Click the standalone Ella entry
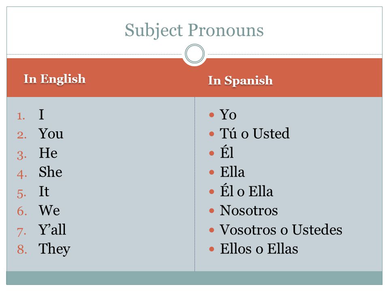 (x=232, y=172)
